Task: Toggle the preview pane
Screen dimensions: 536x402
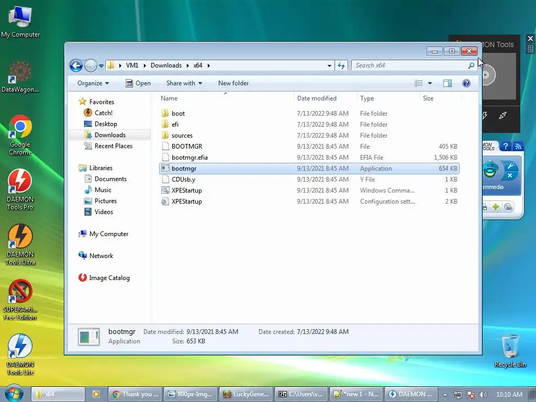Action: coord(448,83)
